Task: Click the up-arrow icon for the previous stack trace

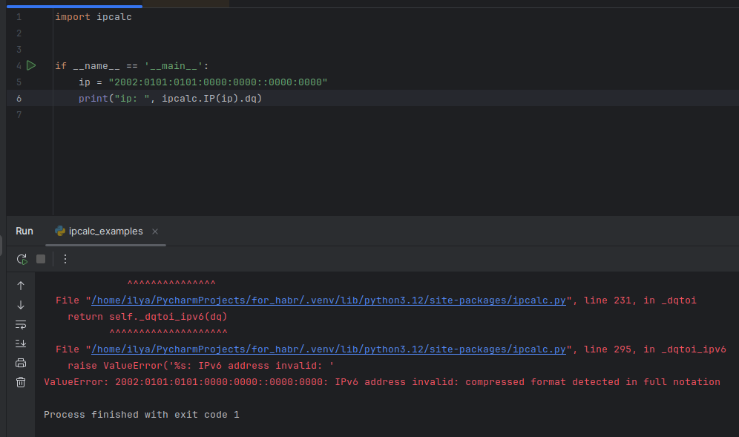Action: click(21, 286)
